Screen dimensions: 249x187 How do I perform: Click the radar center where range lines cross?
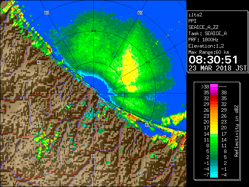(x=93, y=93)
